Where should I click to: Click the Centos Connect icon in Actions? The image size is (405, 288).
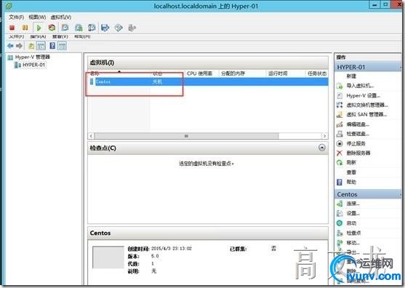click(x=340, y=204)
